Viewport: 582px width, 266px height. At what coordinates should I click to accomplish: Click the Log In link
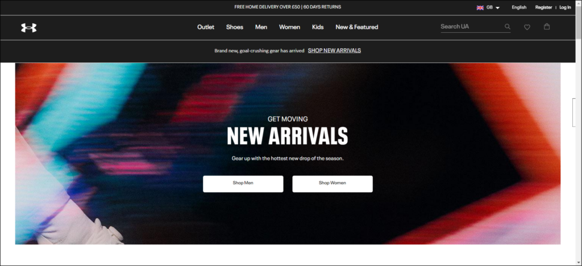tap(566, 7)
